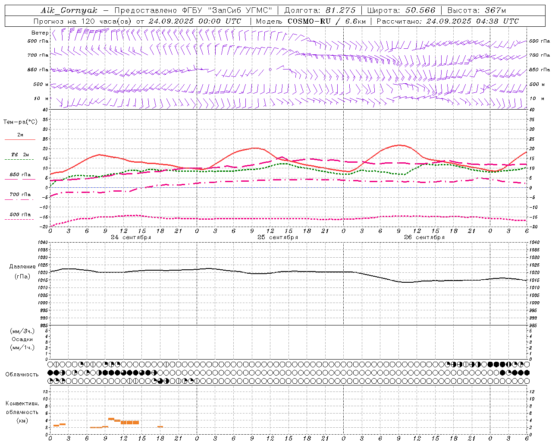Click the '(мм/1ч.)' precipitation unit label
Image resolution: width=552 pixels, height=442 pixels.
coord(22,347)
